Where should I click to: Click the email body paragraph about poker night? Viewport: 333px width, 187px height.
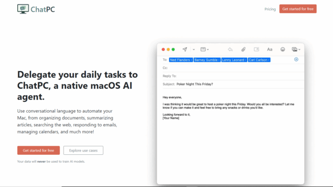(x=228, y=106)
